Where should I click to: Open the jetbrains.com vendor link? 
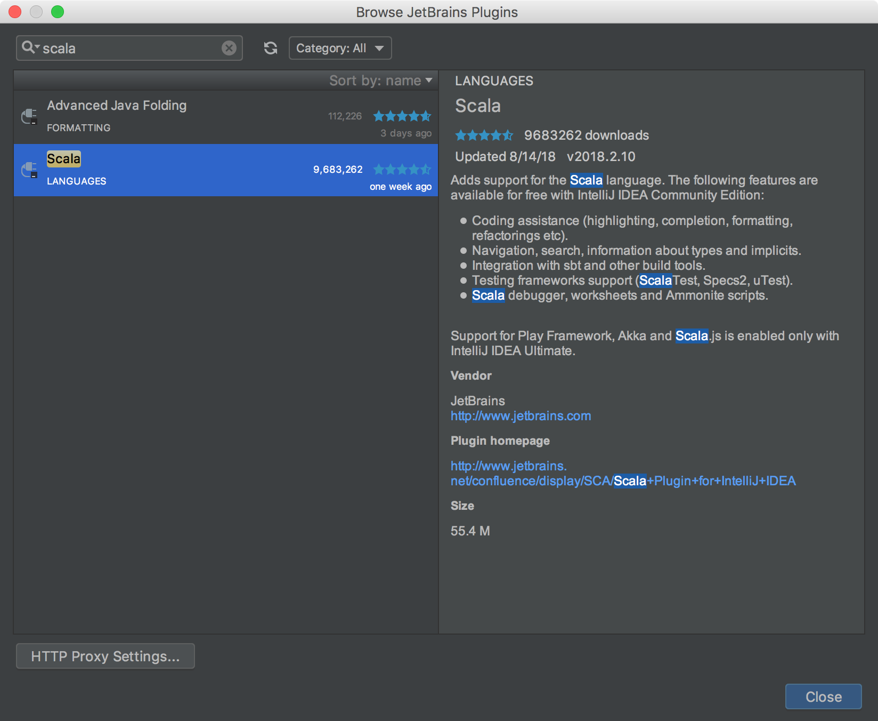(521, 416)
